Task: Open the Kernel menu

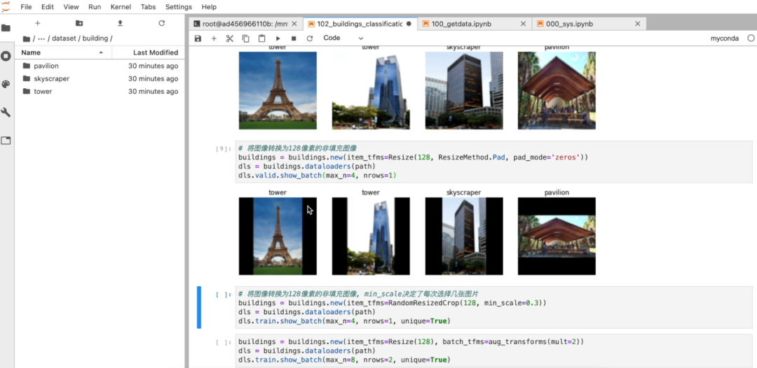Action: (121, 7)
